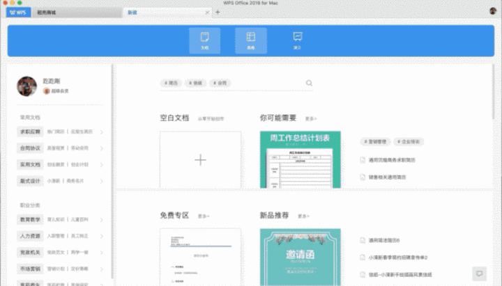Select the 文档 document type icon

pyautogui.click(x=204, y=40)
